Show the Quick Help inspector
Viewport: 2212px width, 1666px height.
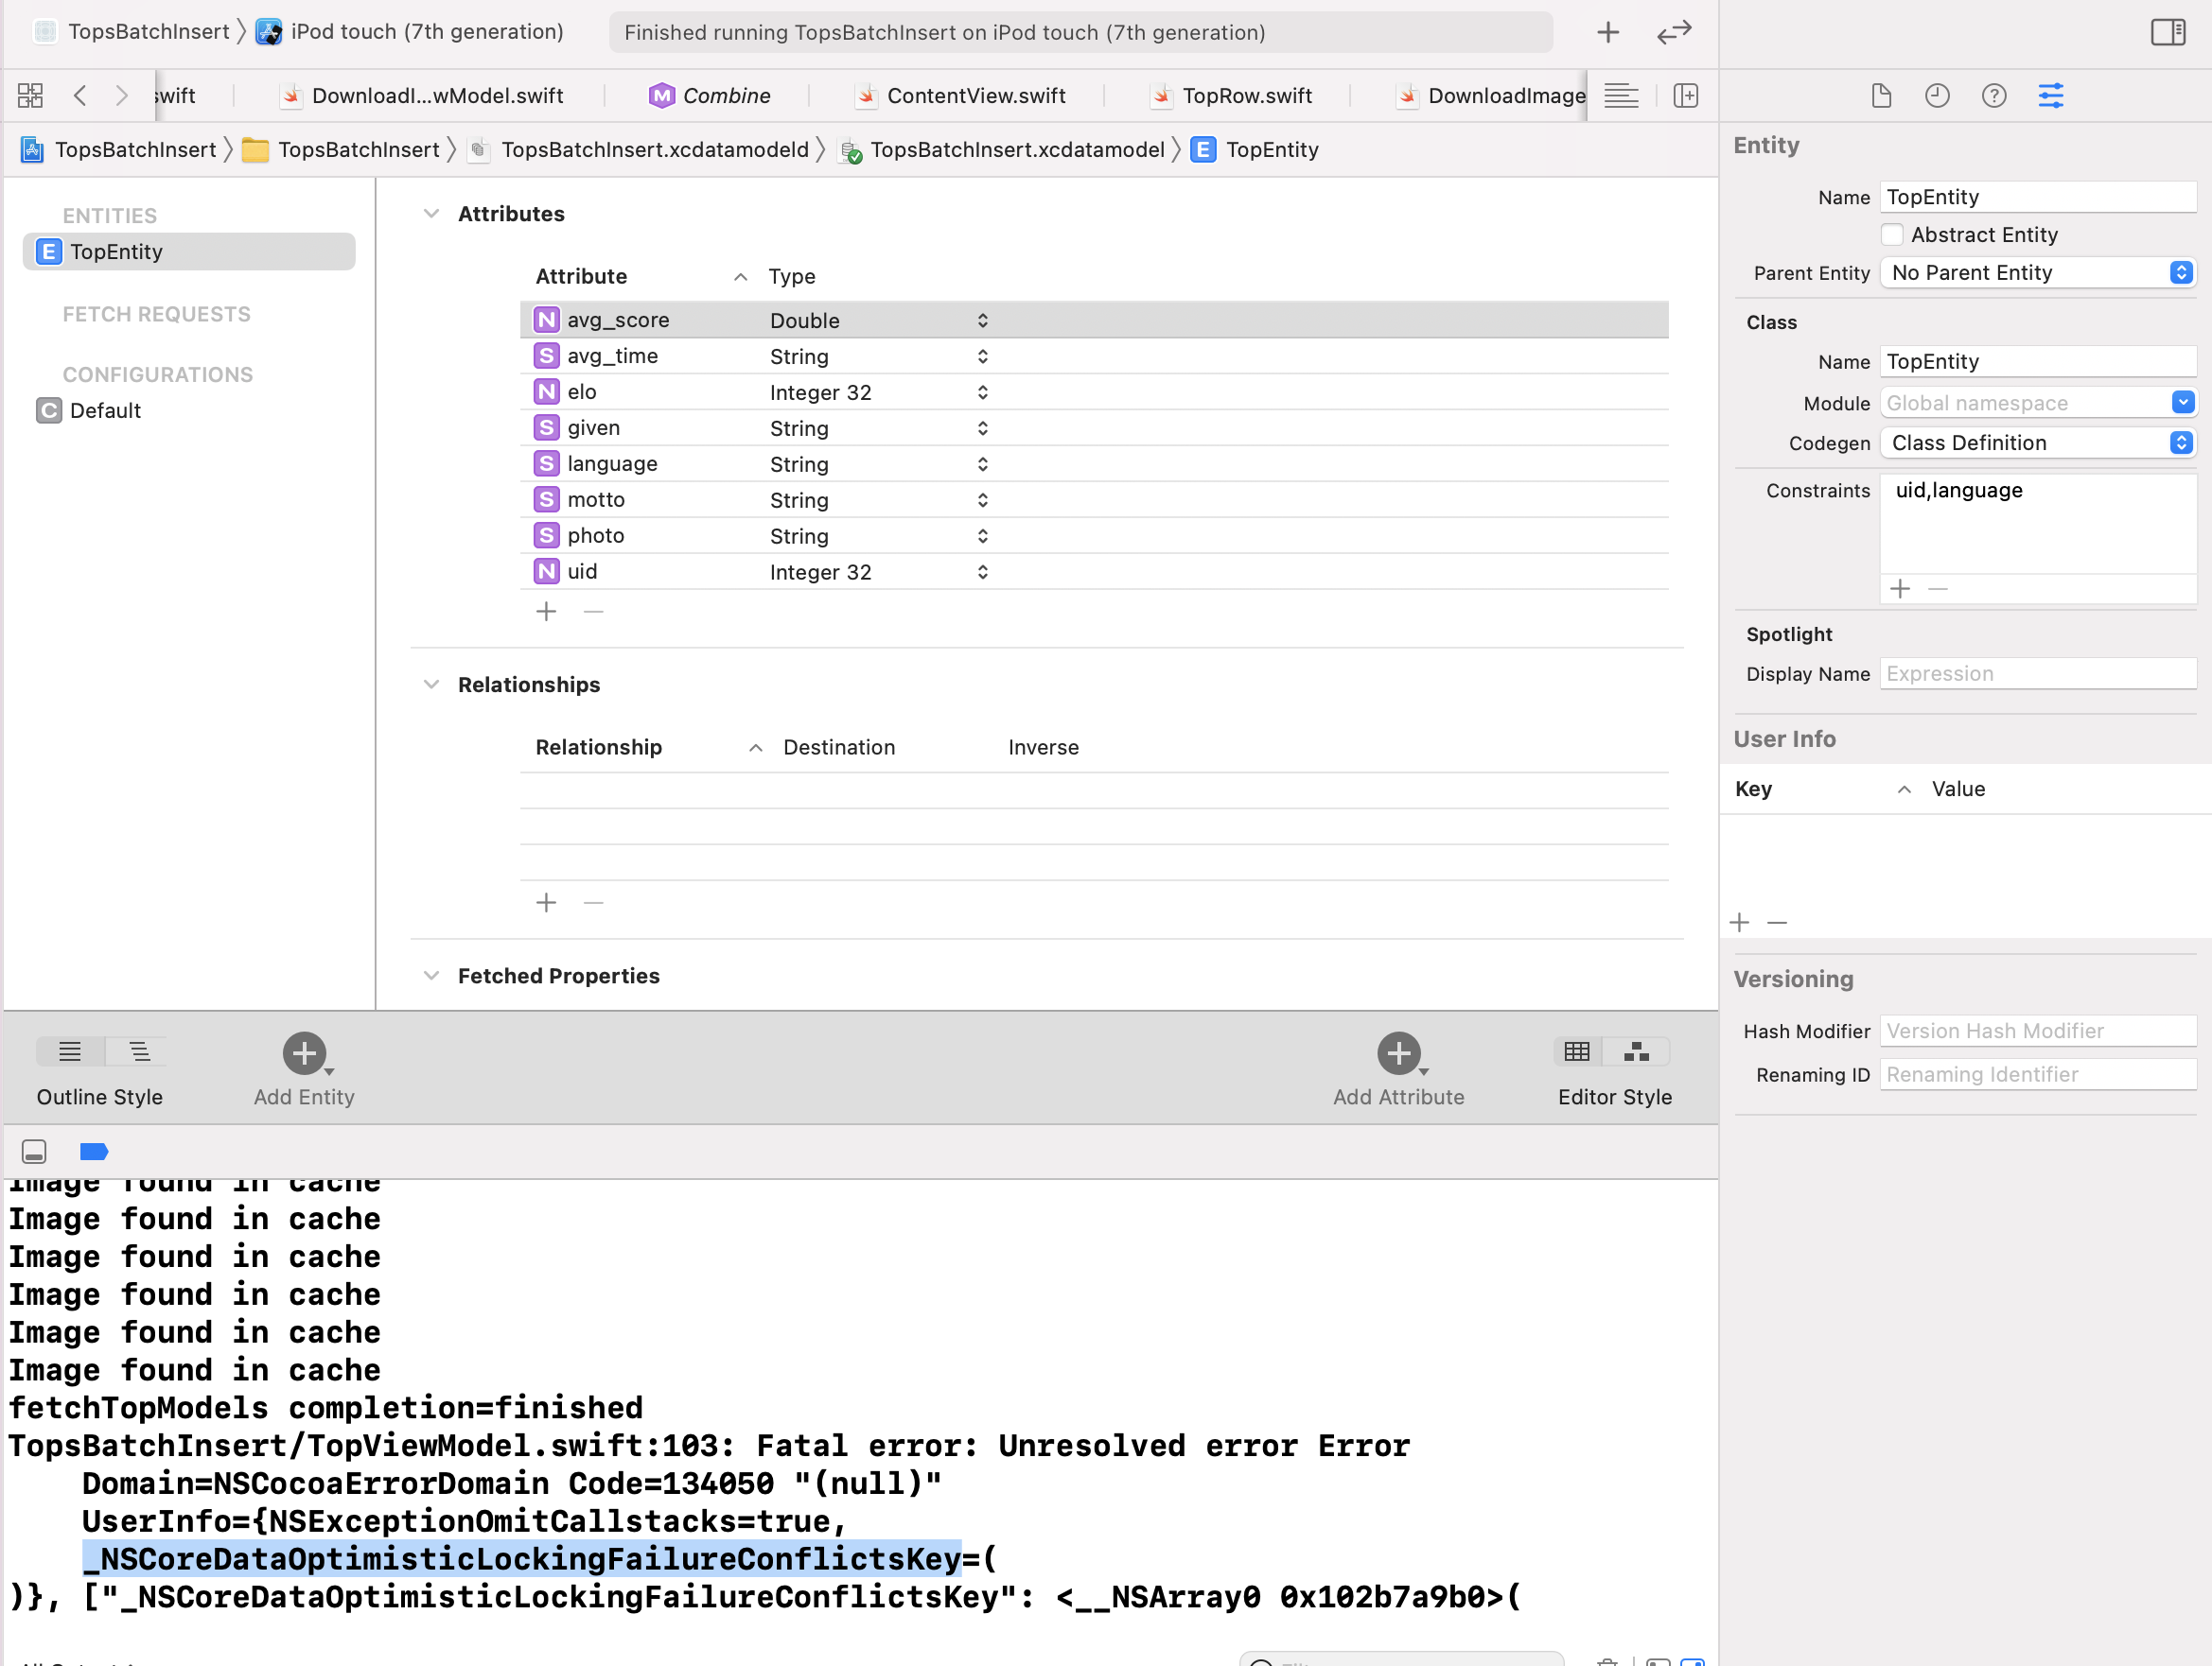pyautogui.click(x=1994, y=95)
